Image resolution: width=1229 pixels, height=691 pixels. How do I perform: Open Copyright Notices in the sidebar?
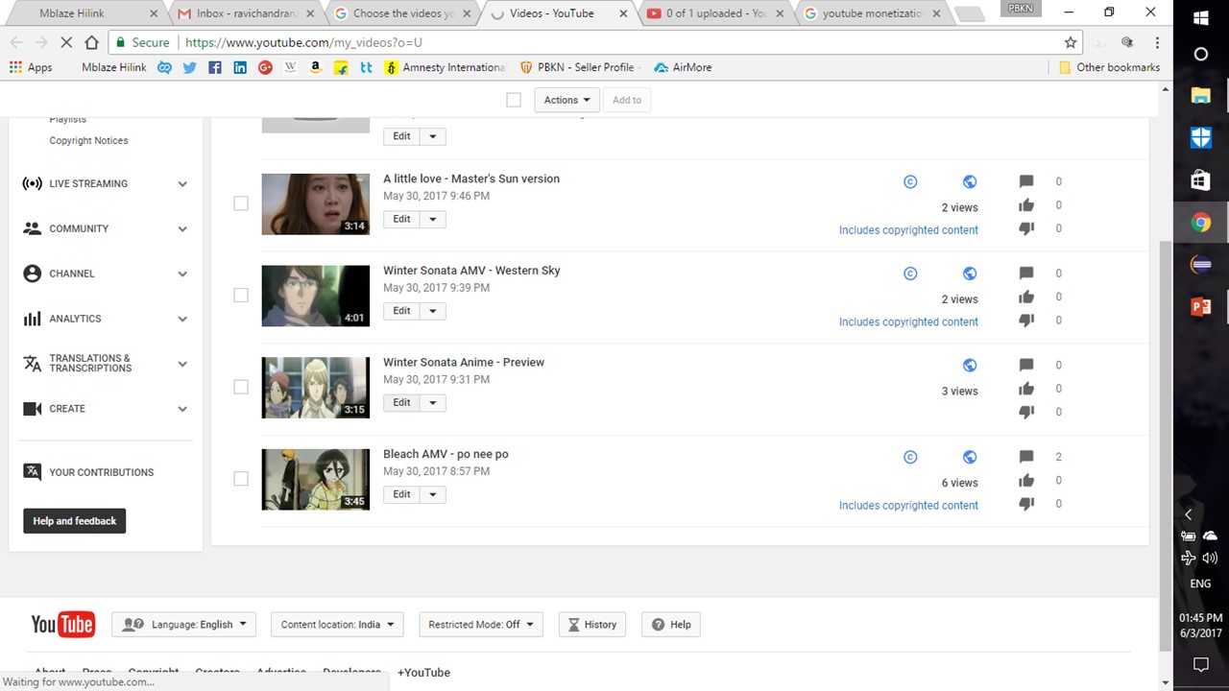click(x=88, y=140)
